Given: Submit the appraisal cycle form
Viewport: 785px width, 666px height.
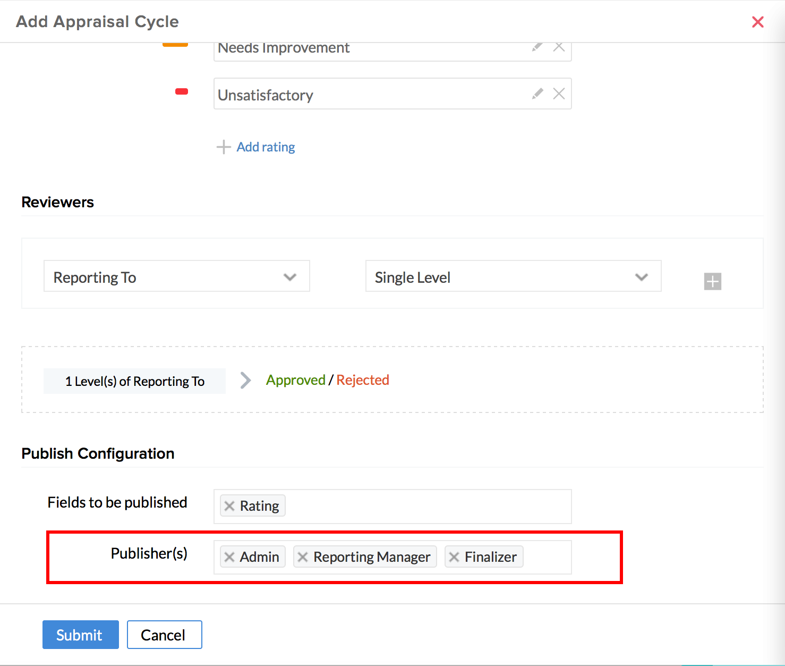Looking at the screenshot, I should point(80,635).
